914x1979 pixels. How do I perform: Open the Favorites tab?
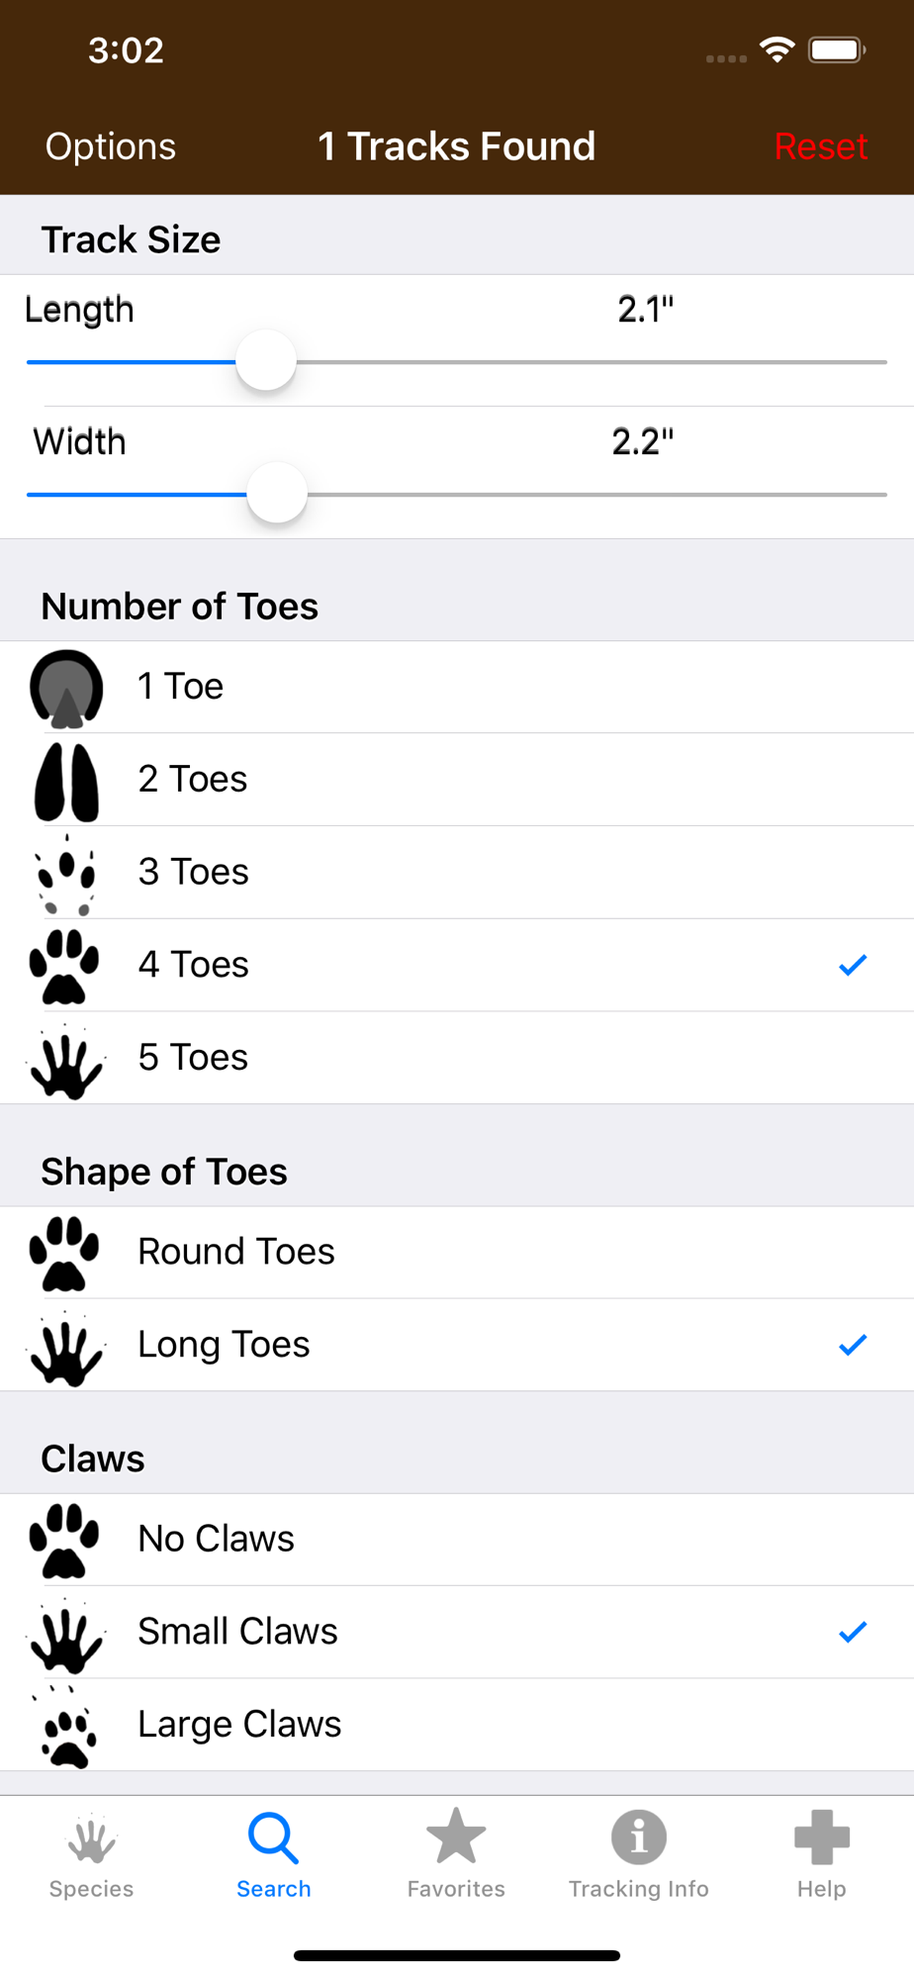(x=456, y=1855)
